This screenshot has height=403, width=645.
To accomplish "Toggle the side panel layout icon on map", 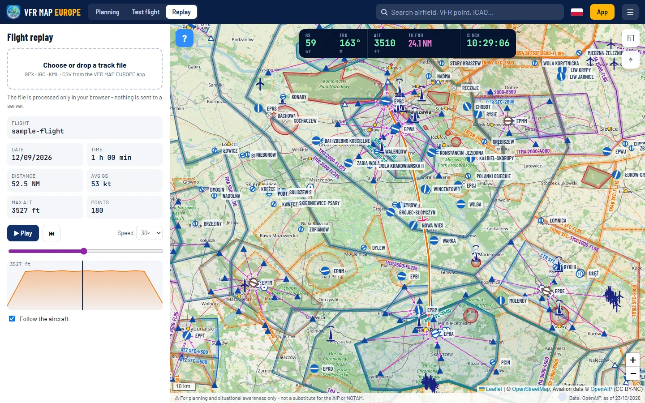I will point(631,38).
